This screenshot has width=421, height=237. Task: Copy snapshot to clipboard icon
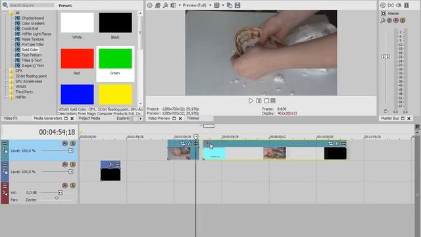(x=230, y=5)
